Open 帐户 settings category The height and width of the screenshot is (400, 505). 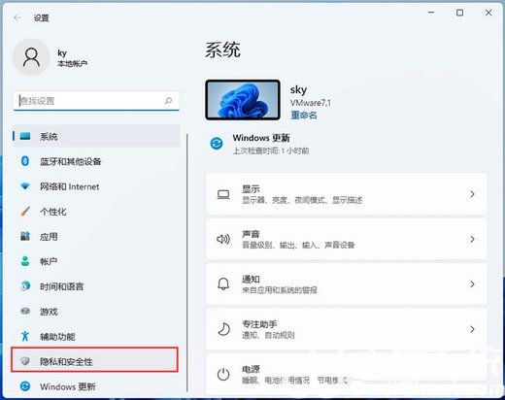[96, 261]
